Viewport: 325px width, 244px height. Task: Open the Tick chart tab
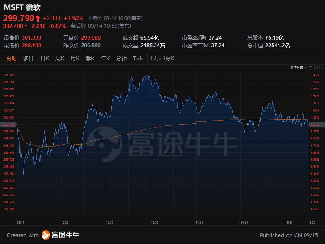[138, 59]
